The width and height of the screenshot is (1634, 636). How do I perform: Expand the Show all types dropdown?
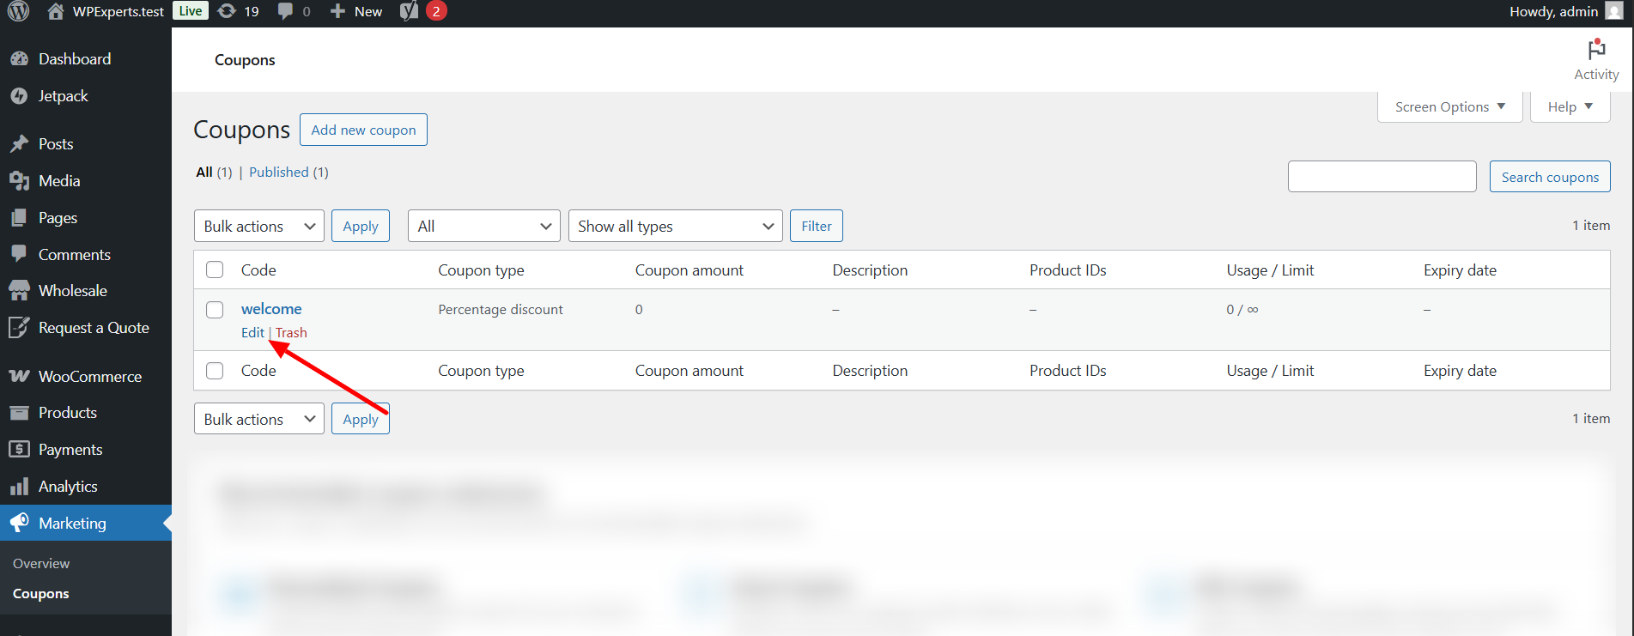point(675,227)
